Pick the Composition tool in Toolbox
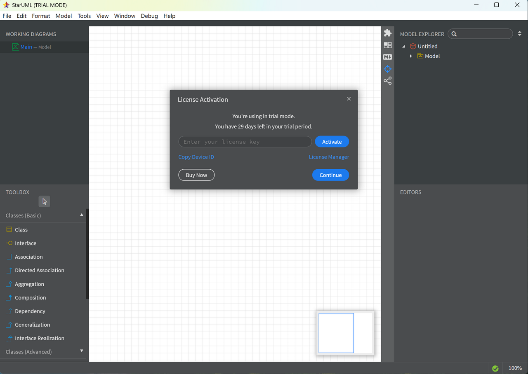 point(30,298)
